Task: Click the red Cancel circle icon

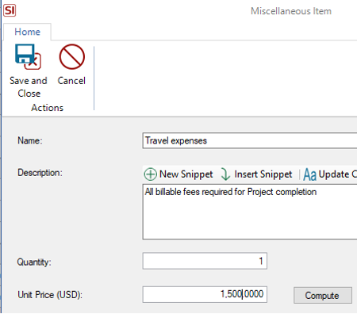Action: coord(72,56)
